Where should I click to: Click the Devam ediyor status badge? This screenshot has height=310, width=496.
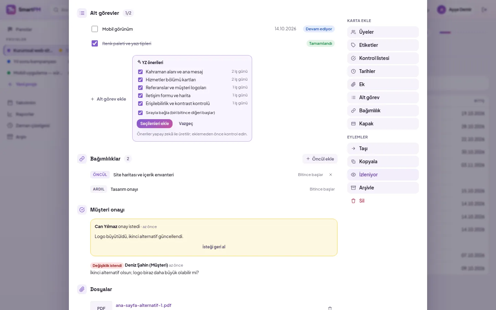click(319, 29)
